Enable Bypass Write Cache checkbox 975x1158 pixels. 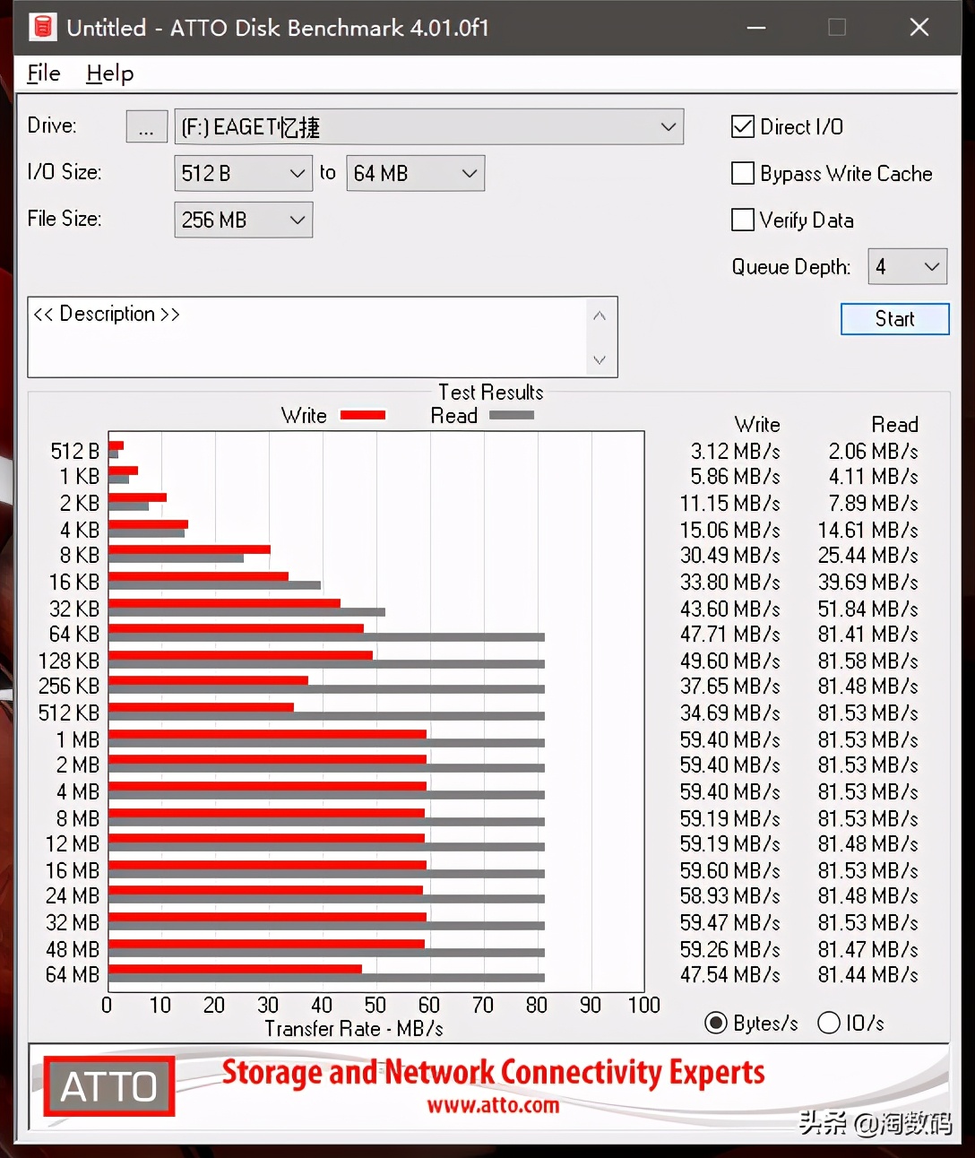click(x=743, y=173)
